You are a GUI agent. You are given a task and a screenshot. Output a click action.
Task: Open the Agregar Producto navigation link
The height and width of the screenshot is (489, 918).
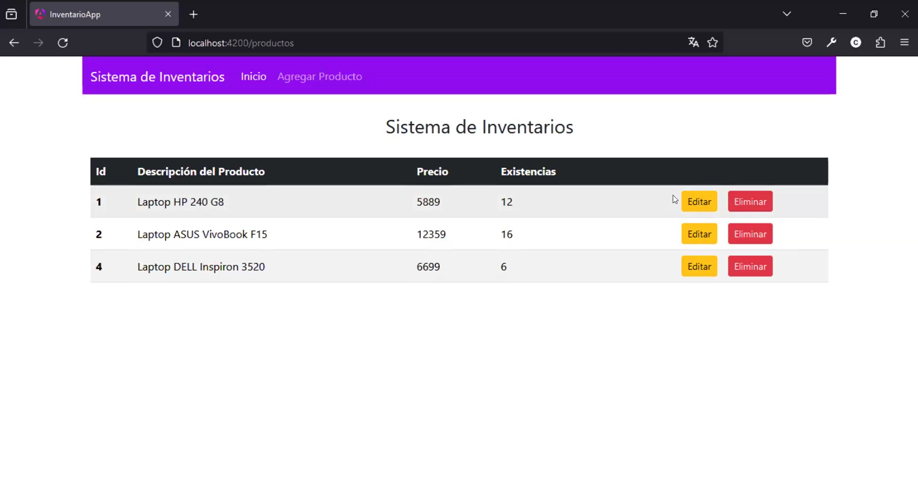point(319,76)
